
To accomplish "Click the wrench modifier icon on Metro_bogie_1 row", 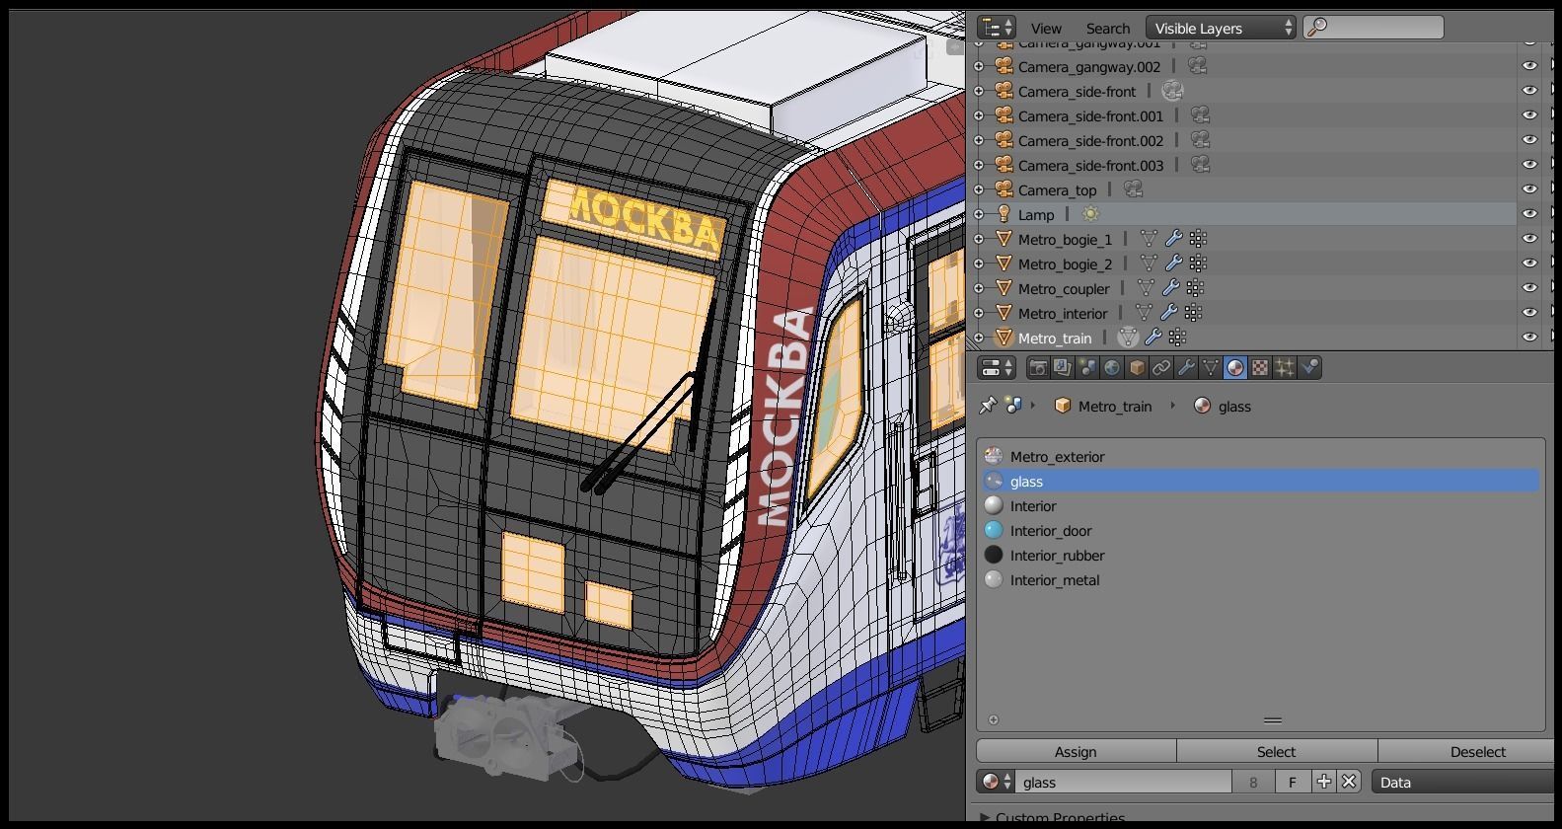I will [1173, 239].
